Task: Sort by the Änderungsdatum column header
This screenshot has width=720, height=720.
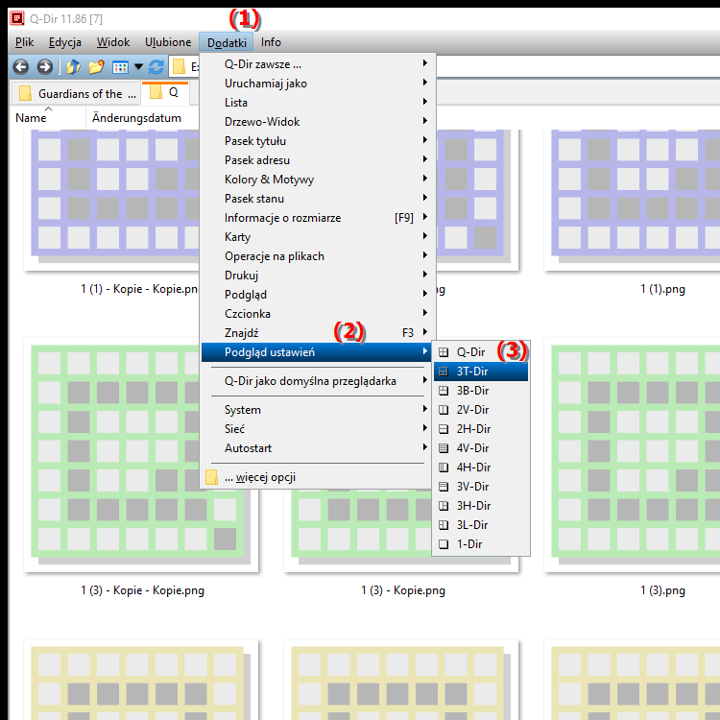Action: [142, 118]
